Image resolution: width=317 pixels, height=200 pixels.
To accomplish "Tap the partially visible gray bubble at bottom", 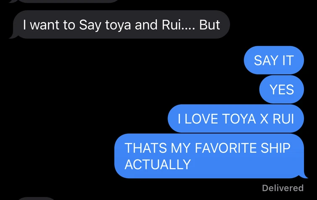I will [37, 198].
